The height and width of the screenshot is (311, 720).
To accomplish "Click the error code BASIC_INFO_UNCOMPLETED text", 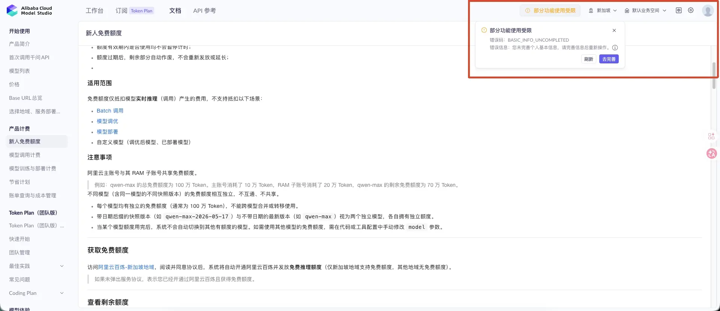I will [x=538, y=40].
